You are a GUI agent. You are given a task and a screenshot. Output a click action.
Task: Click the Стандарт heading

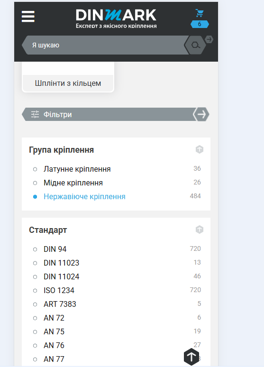coord(48,230)
